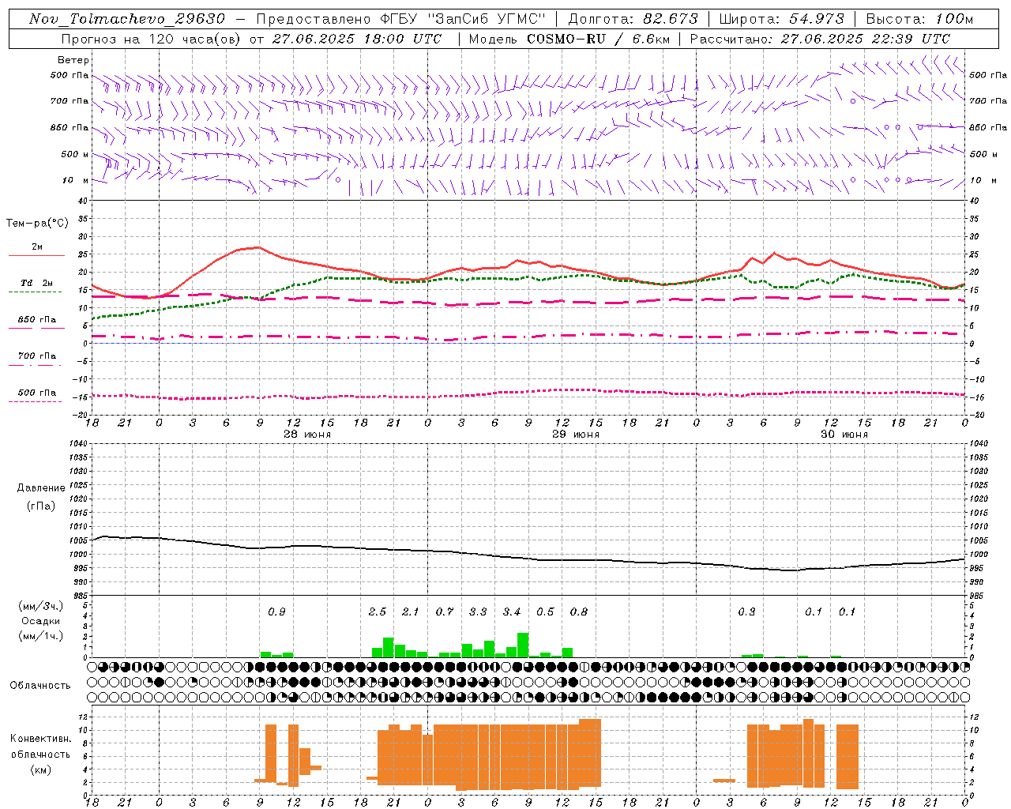Click the Тем-ра(°C) panel label
This screenshot has width=1011, height=809.
[37, 224]
